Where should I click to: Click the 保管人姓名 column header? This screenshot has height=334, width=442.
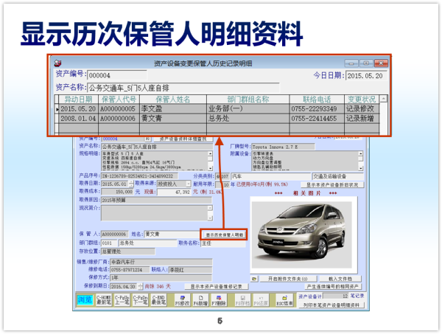tap(173, 100)
